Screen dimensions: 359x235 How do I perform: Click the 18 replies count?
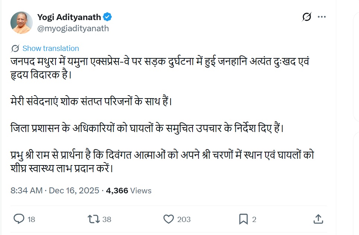click(x=31, y=219)
